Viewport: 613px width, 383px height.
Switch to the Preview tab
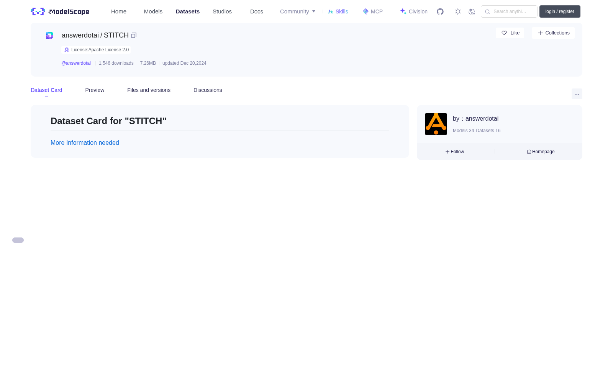(x=95, y=90)
